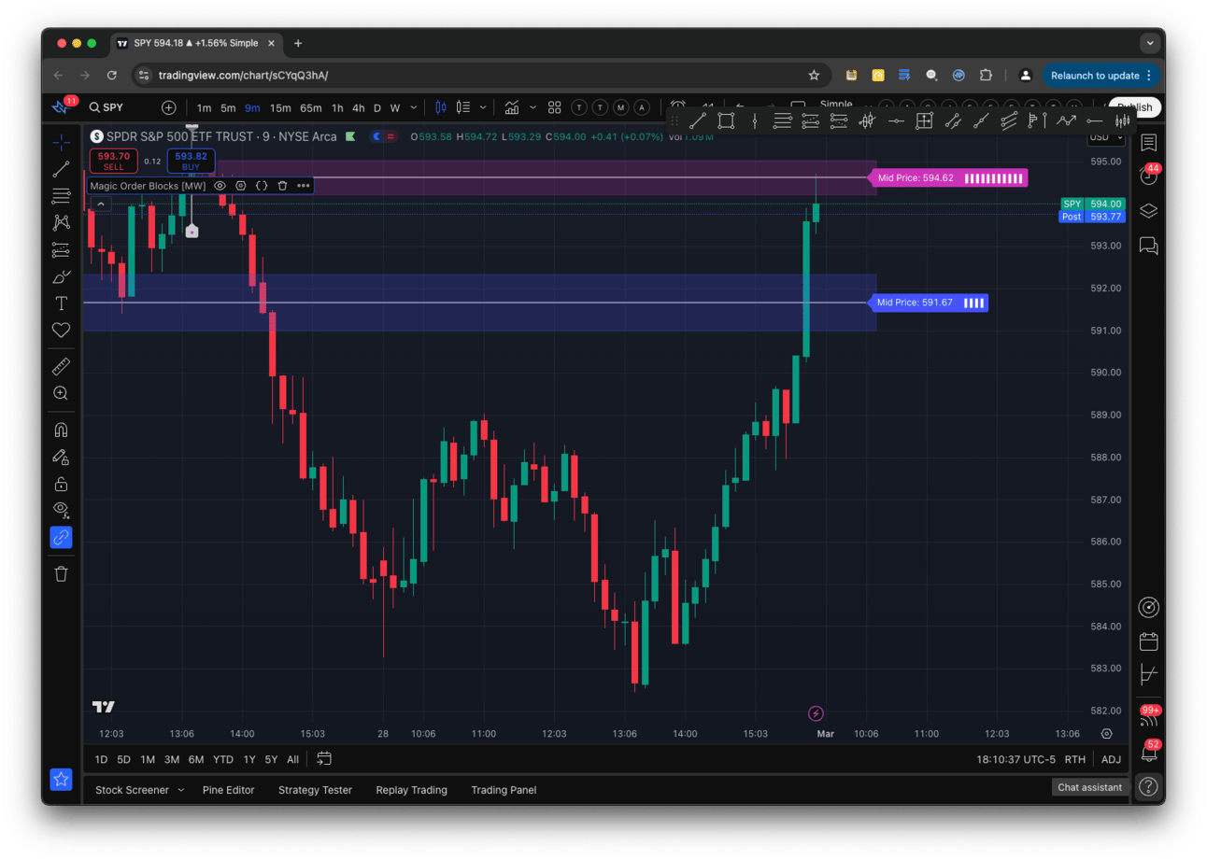Select the All date range
The height and width of the screenshot is (860, 1207).
click(x=293, y=759)
